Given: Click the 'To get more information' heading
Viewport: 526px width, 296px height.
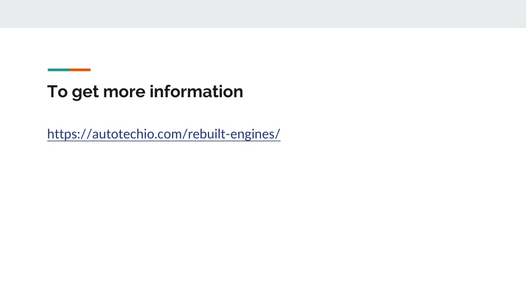Looking at the screenshot, I should click(x=145, y=91).
